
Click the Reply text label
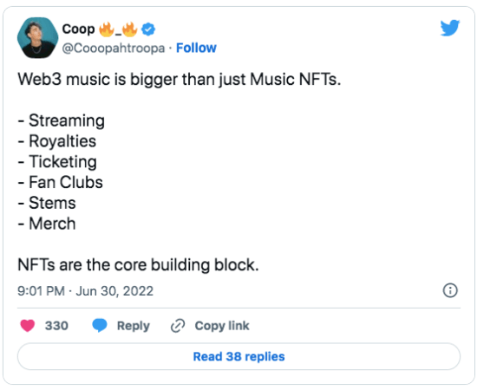pyautogui.click(x=134, y=326)
